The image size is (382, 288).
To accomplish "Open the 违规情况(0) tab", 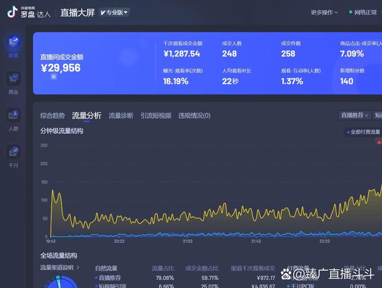I will [194, 116].
